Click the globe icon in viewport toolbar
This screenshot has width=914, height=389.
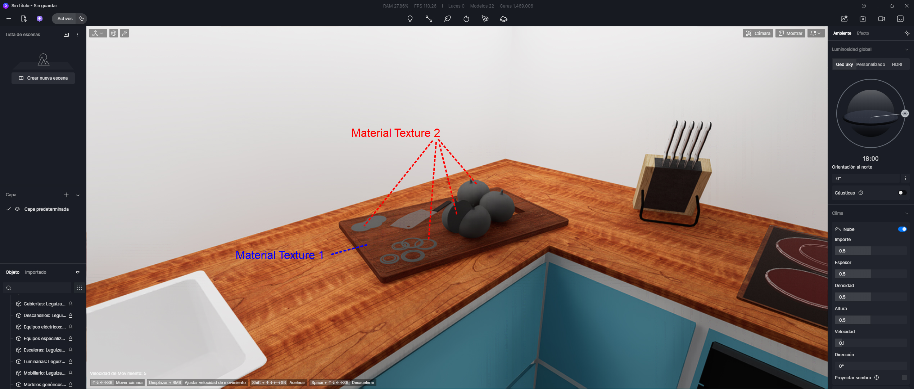pos(114,33)
